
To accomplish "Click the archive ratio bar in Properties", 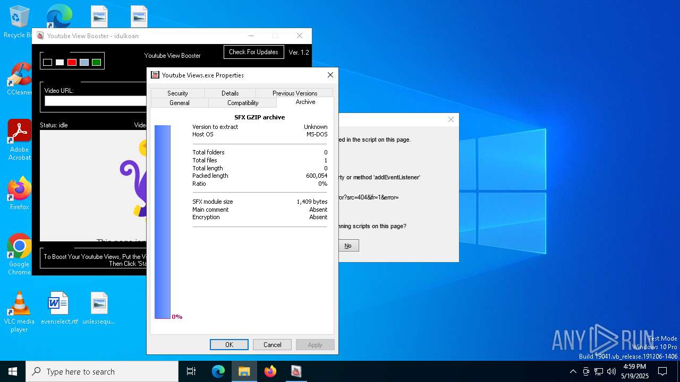I will pyautogui.click(x=163, y=222).
